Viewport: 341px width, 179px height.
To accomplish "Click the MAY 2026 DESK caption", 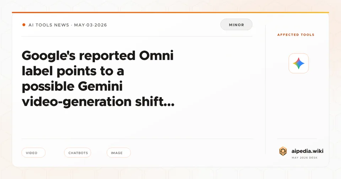I will coord(304,158).
